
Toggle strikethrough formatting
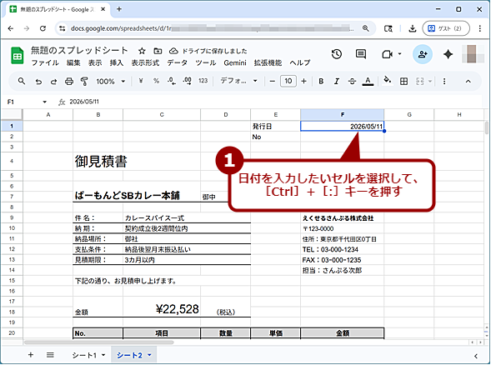tap(352, 82)
